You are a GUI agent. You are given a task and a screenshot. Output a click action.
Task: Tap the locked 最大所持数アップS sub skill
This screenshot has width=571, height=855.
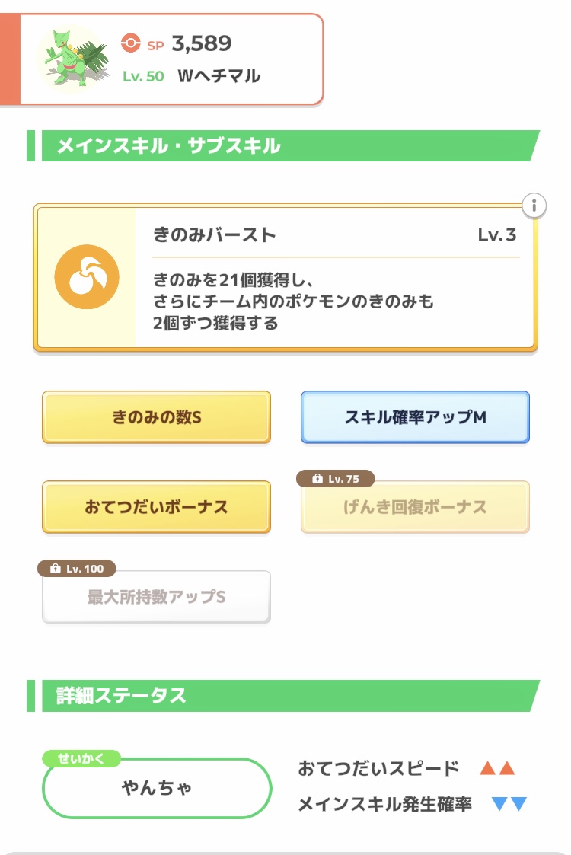pos(156,598)
